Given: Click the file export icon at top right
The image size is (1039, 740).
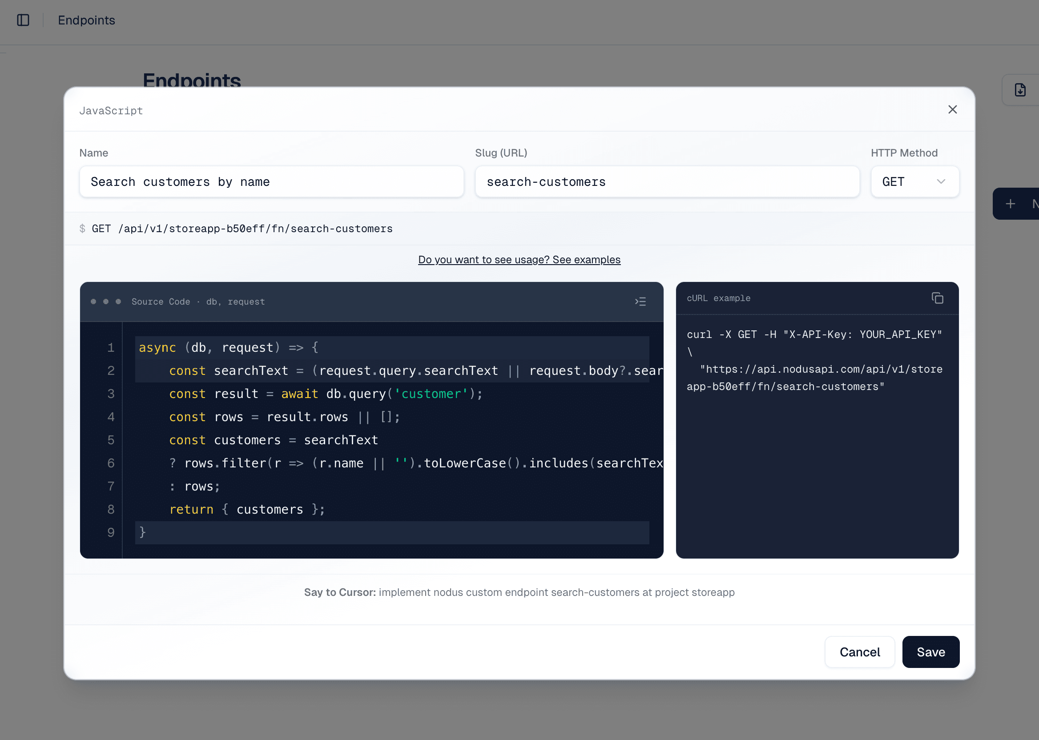Looking at the screenshot, I should [1020, 90].
